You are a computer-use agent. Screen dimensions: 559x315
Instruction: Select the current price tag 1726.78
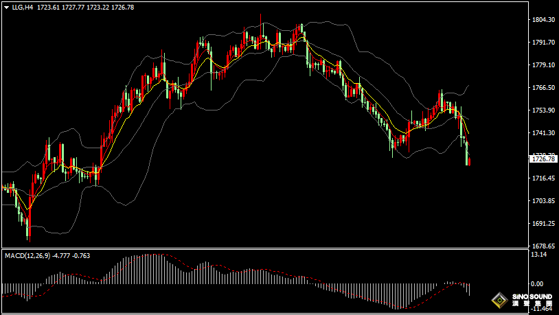(543, 159)
